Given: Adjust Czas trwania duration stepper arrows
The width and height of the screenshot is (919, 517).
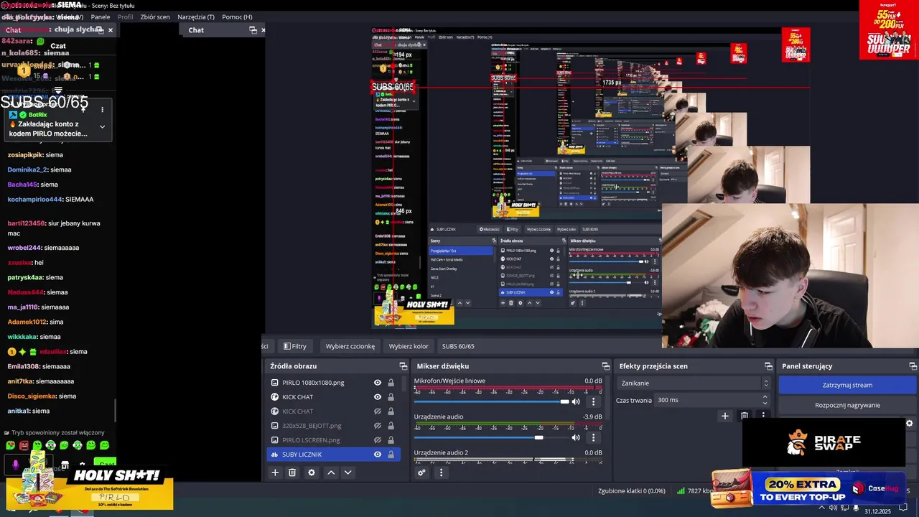Looking at the screenshot, I should click(x=765, y=400).
